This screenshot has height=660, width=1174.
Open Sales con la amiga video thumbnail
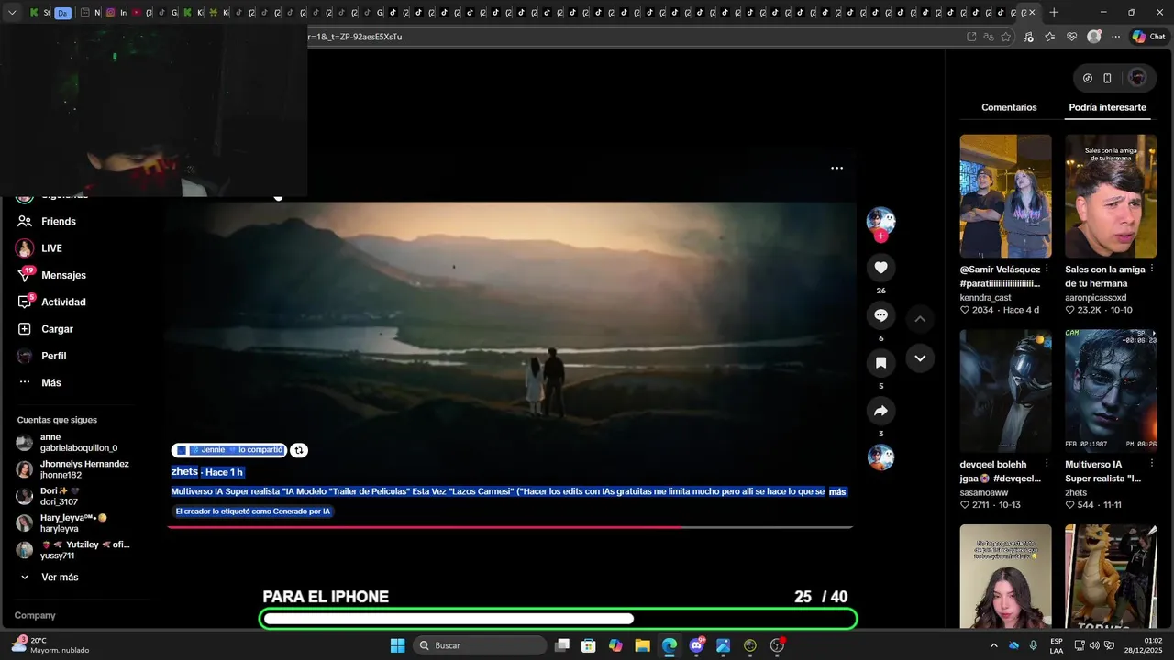[x=1111, y=196]
